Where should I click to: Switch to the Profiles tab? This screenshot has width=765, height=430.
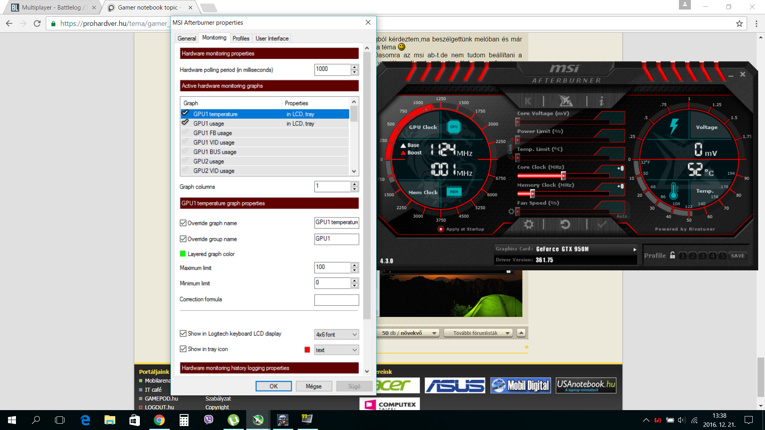coord(241,38)
